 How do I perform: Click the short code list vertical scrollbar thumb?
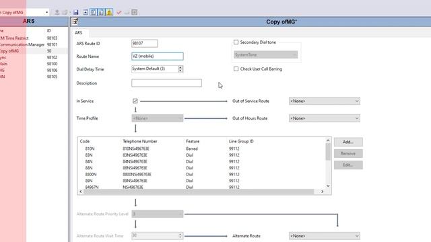328,152
